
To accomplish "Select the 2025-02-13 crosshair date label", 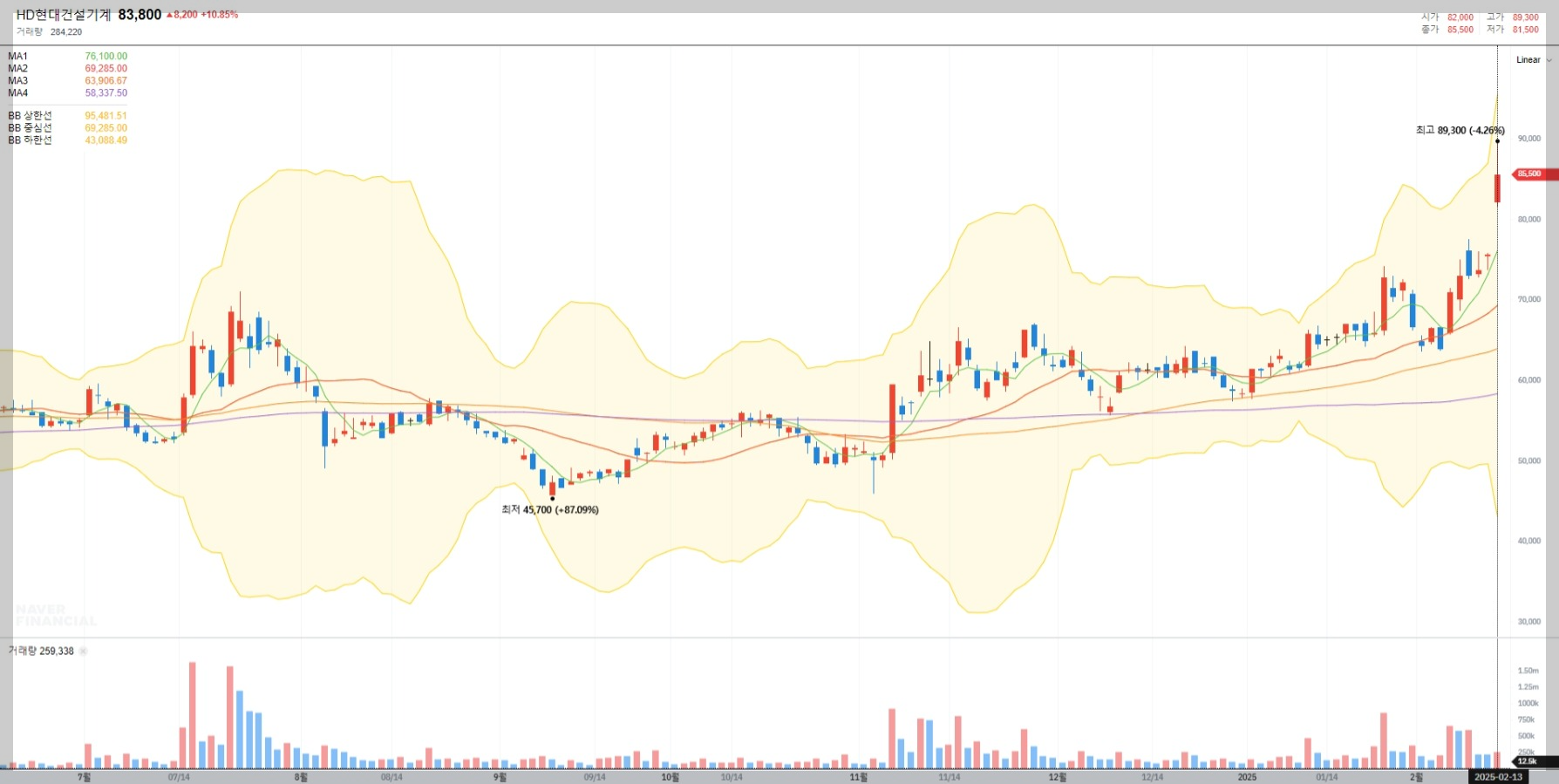I will click(x=1498, y=777).
